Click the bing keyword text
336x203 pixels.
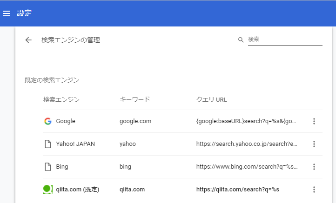(125, 167)
